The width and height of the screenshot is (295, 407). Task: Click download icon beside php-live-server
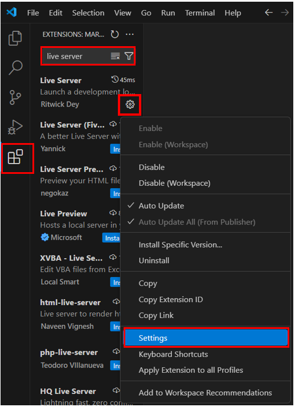[x=116, y=352]
